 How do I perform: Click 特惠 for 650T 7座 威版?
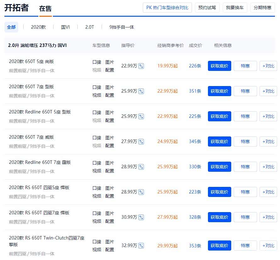click(x=245, y=142)
